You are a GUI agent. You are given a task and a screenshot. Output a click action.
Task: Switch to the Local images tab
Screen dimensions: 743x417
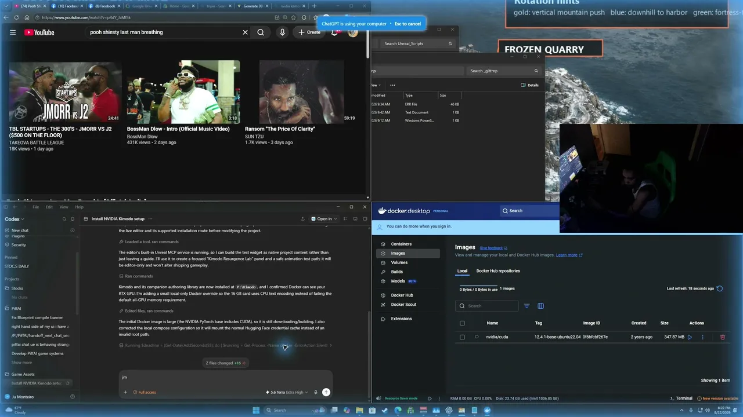point(462,271)
